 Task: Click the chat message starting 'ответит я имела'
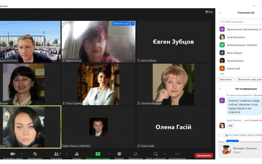click(x=244, y=106)
